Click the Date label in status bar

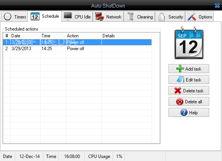(8, 156)
